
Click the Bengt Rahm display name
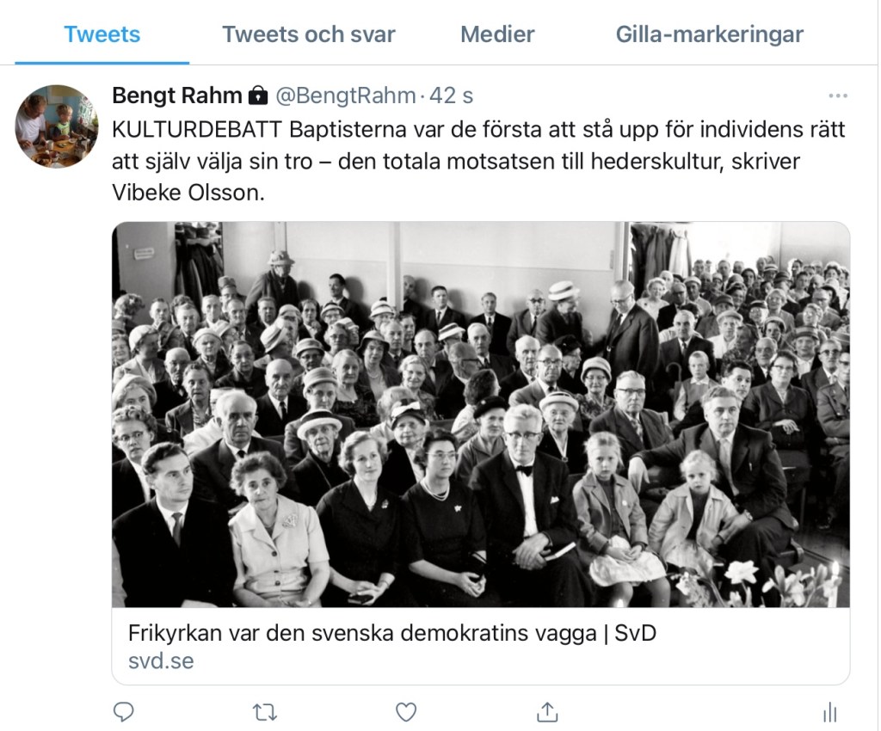pos(177,95)
